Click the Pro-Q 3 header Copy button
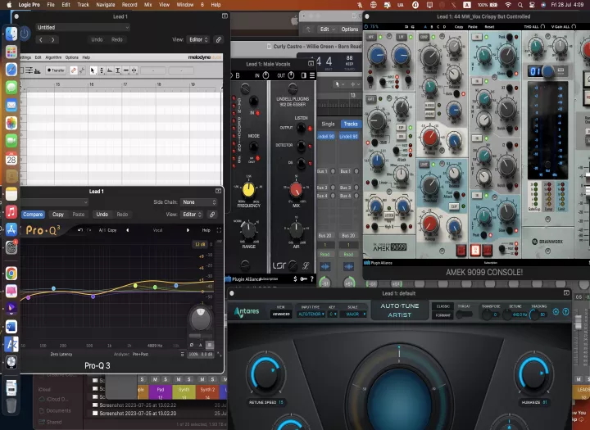590x430 pixels. (58, 215)
